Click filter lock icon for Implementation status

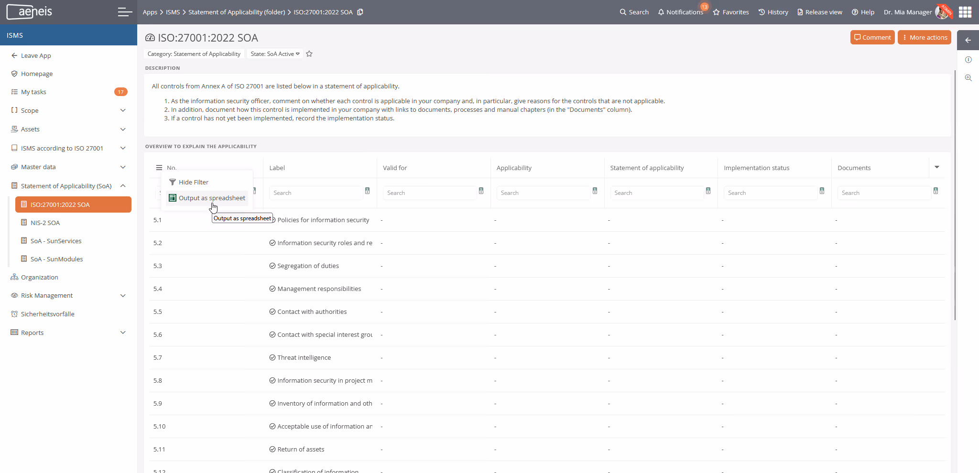click(x=822, y=191)
